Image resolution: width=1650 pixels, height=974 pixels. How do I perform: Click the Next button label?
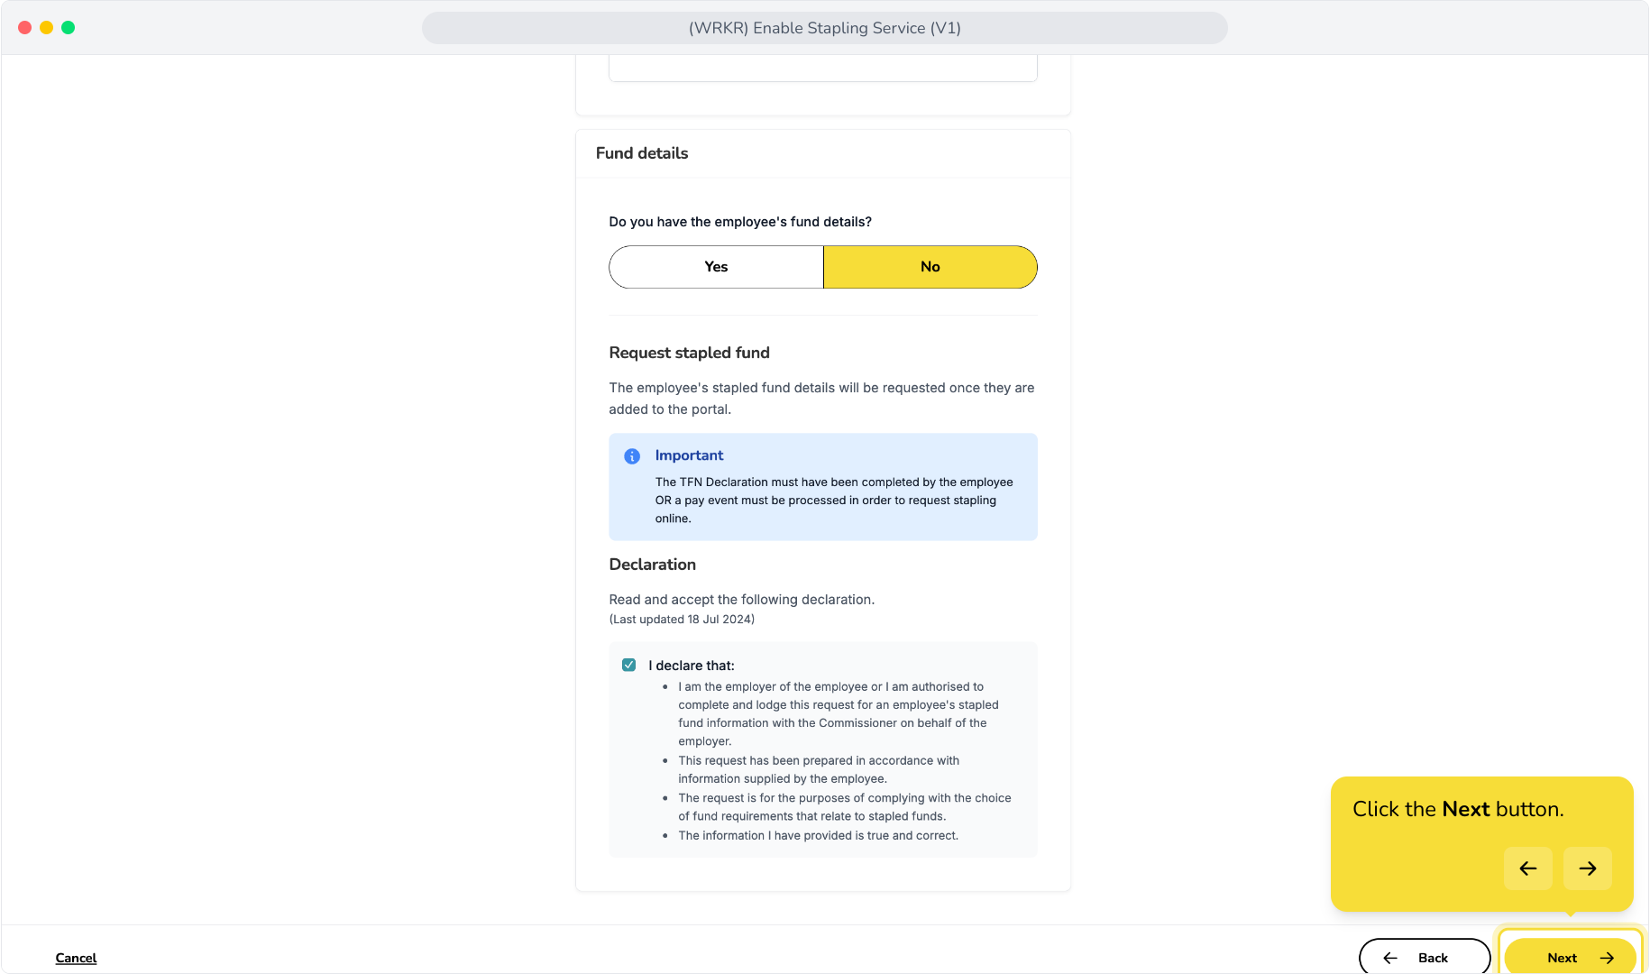click(x=1562, y=958)
